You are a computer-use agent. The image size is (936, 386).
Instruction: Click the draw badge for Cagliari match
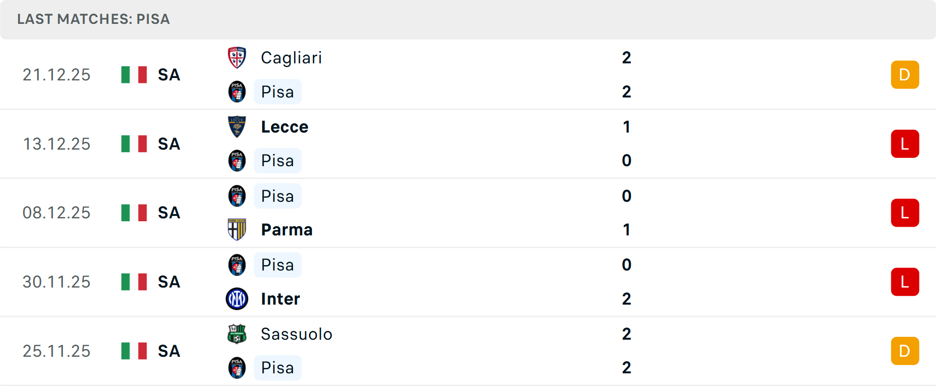(x=905, y=75)
